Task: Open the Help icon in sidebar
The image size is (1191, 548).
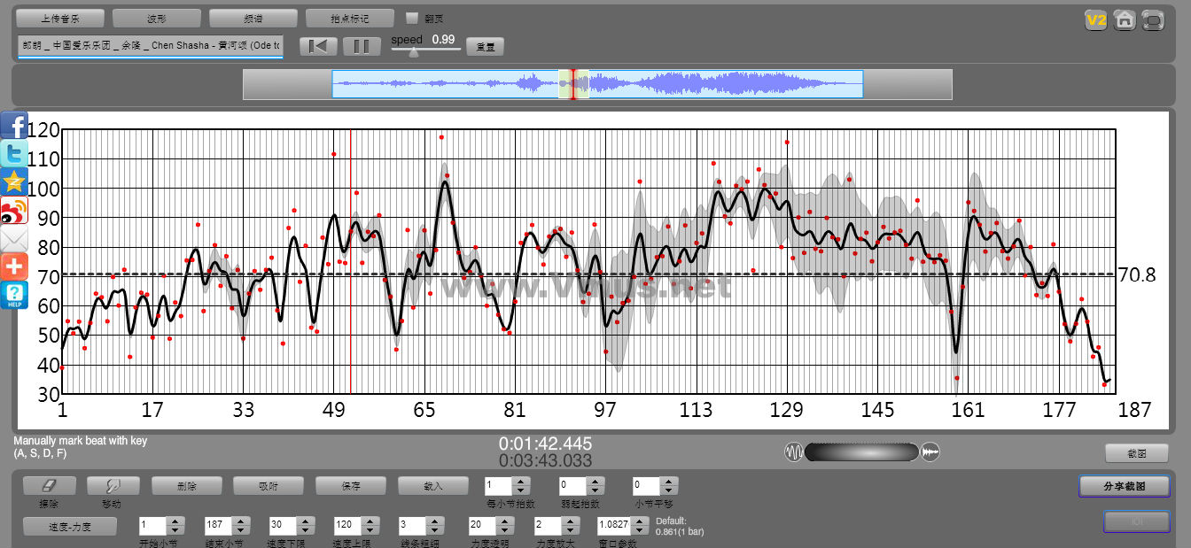Action: point(14,296)
